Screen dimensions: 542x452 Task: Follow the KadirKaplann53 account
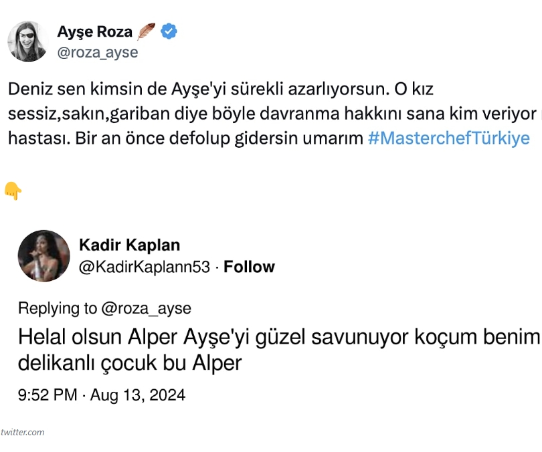(249, 267)
